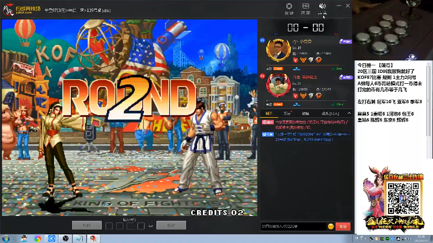Click the system tray clock
This screenshot has width=433, height=243.
[421, 239]
